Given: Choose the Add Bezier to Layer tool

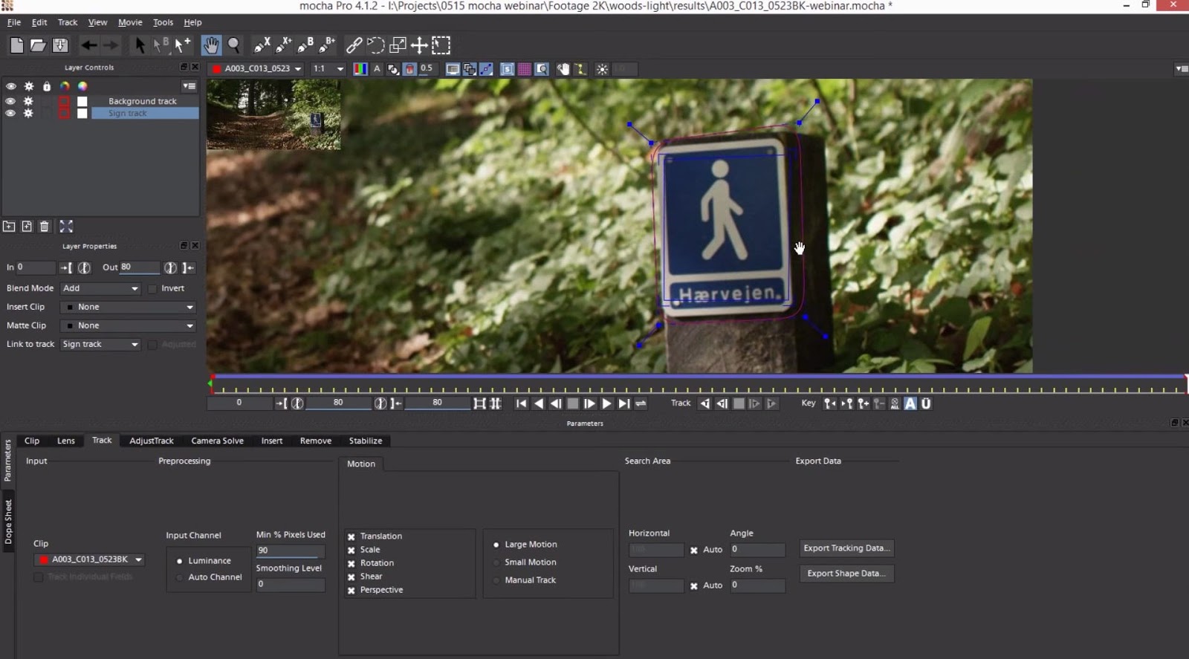Looking at the screenshot, I should 327,45.
